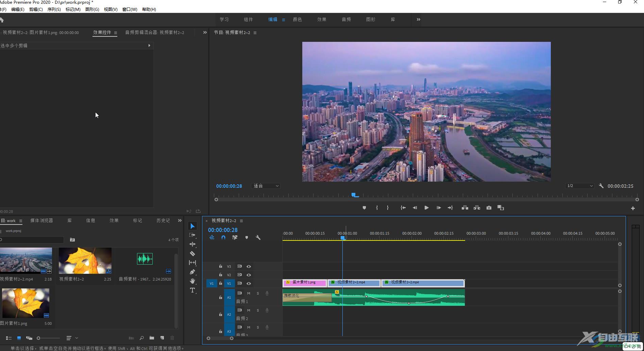644x351 pixels.
Task: Mute audio track A1
Action: pyautogui.click(x=249, y=293)
